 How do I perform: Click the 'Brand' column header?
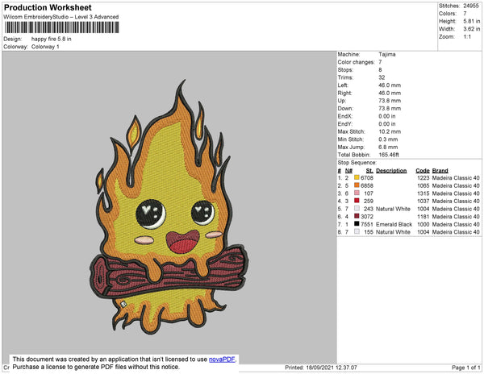pyautogui.click(x=440, y=171)
